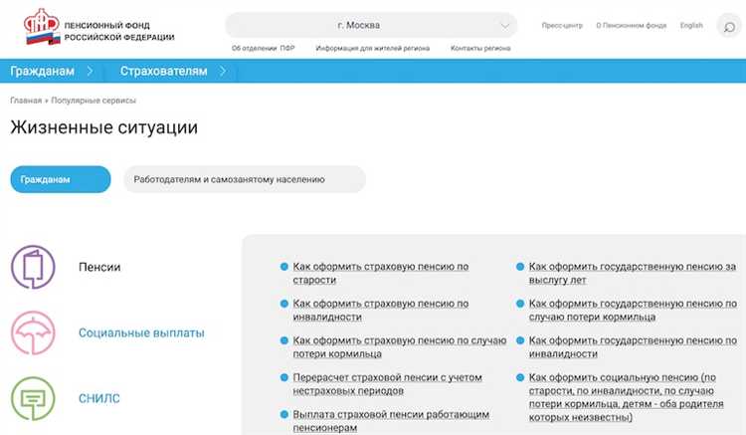
Task: Select the СНИЛС category
Action: pos(99,398)
